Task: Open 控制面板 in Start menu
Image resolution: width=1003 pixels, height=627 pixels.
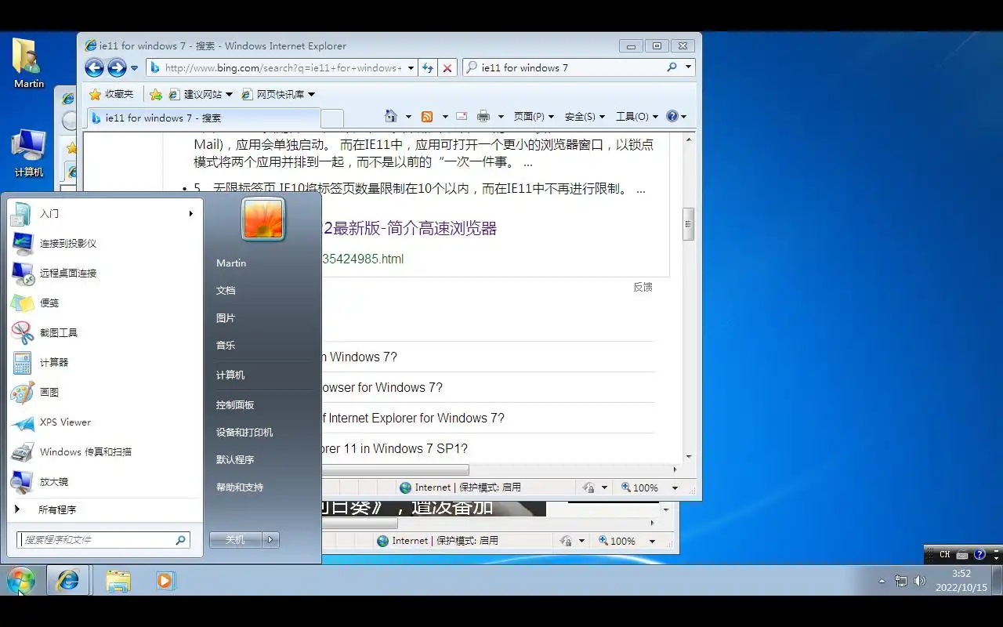Action: pyautogui.click(x=262, y=405)
